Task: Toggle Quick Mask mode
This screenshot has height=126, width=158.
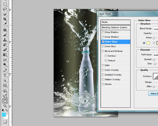Action: point(5,122)
